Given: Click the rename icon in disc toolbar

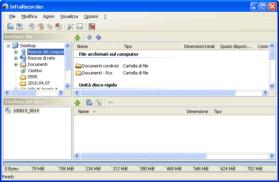Looking at the screenshot, I should coord(98,102).
